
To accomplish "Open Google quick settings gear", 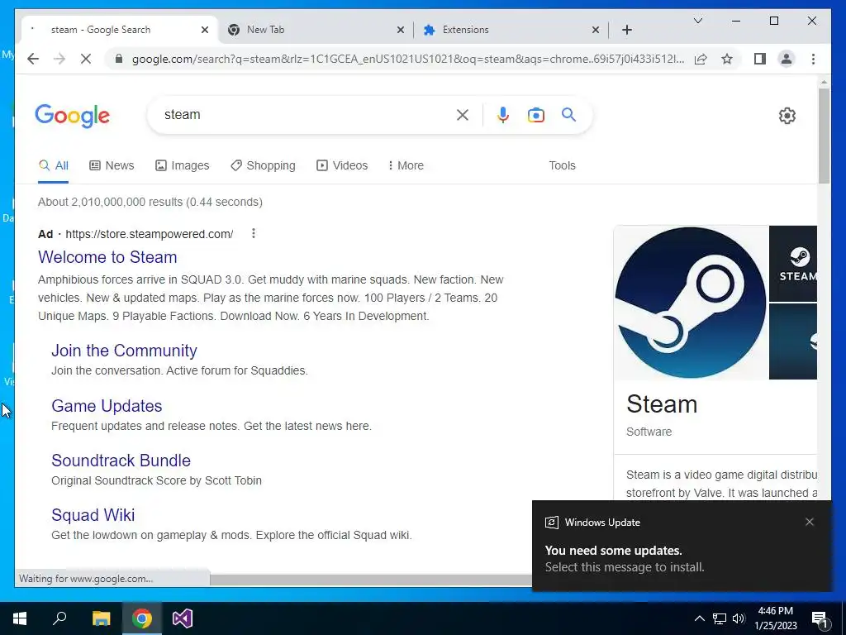I will pyautogui.click(x=787, y=116).
